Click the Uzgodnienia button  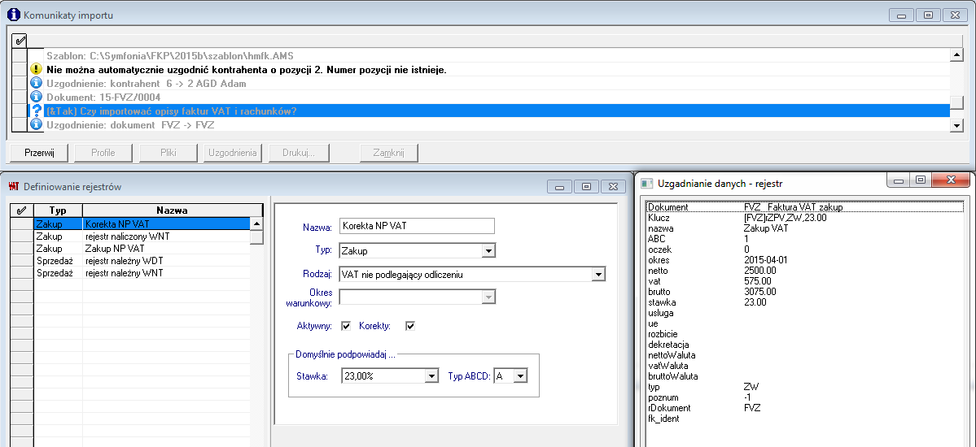tap(234, 152)
